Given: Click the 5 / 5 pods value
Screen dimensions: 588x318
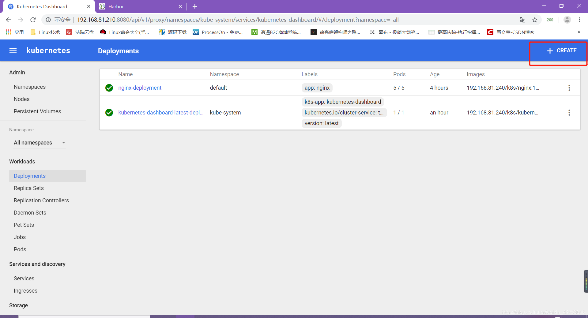Looking at the screenshot, I should [399, 88].
